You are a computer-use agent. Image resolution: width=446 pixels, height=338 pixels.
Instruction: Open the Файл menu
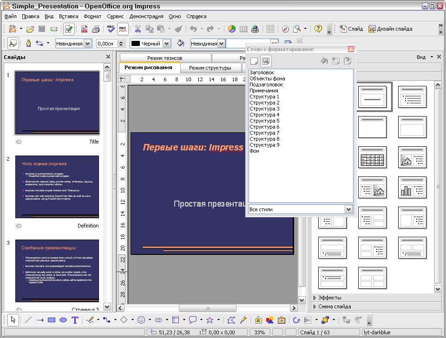(10, 17)
